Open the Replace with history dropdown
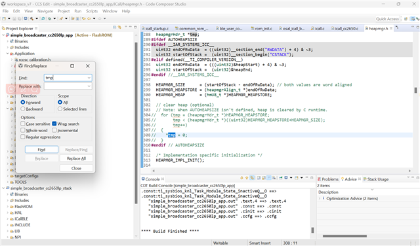This screenshot has width=420, height=246. [89, 86]
